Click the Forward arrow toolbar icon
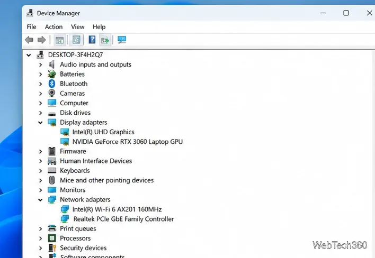This screenshot has height=258, width=375. tap(42, 40)
